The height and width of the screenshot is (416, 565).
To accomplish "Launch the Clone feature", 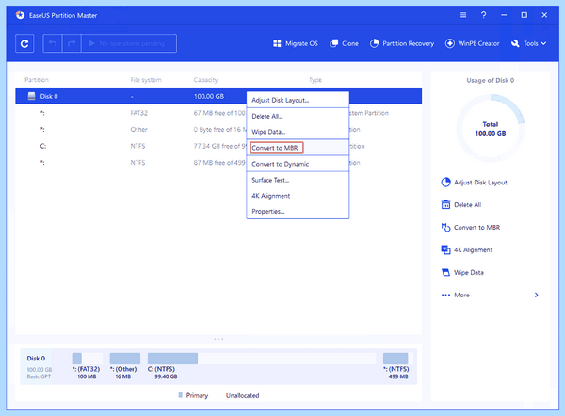I will 344,43.
